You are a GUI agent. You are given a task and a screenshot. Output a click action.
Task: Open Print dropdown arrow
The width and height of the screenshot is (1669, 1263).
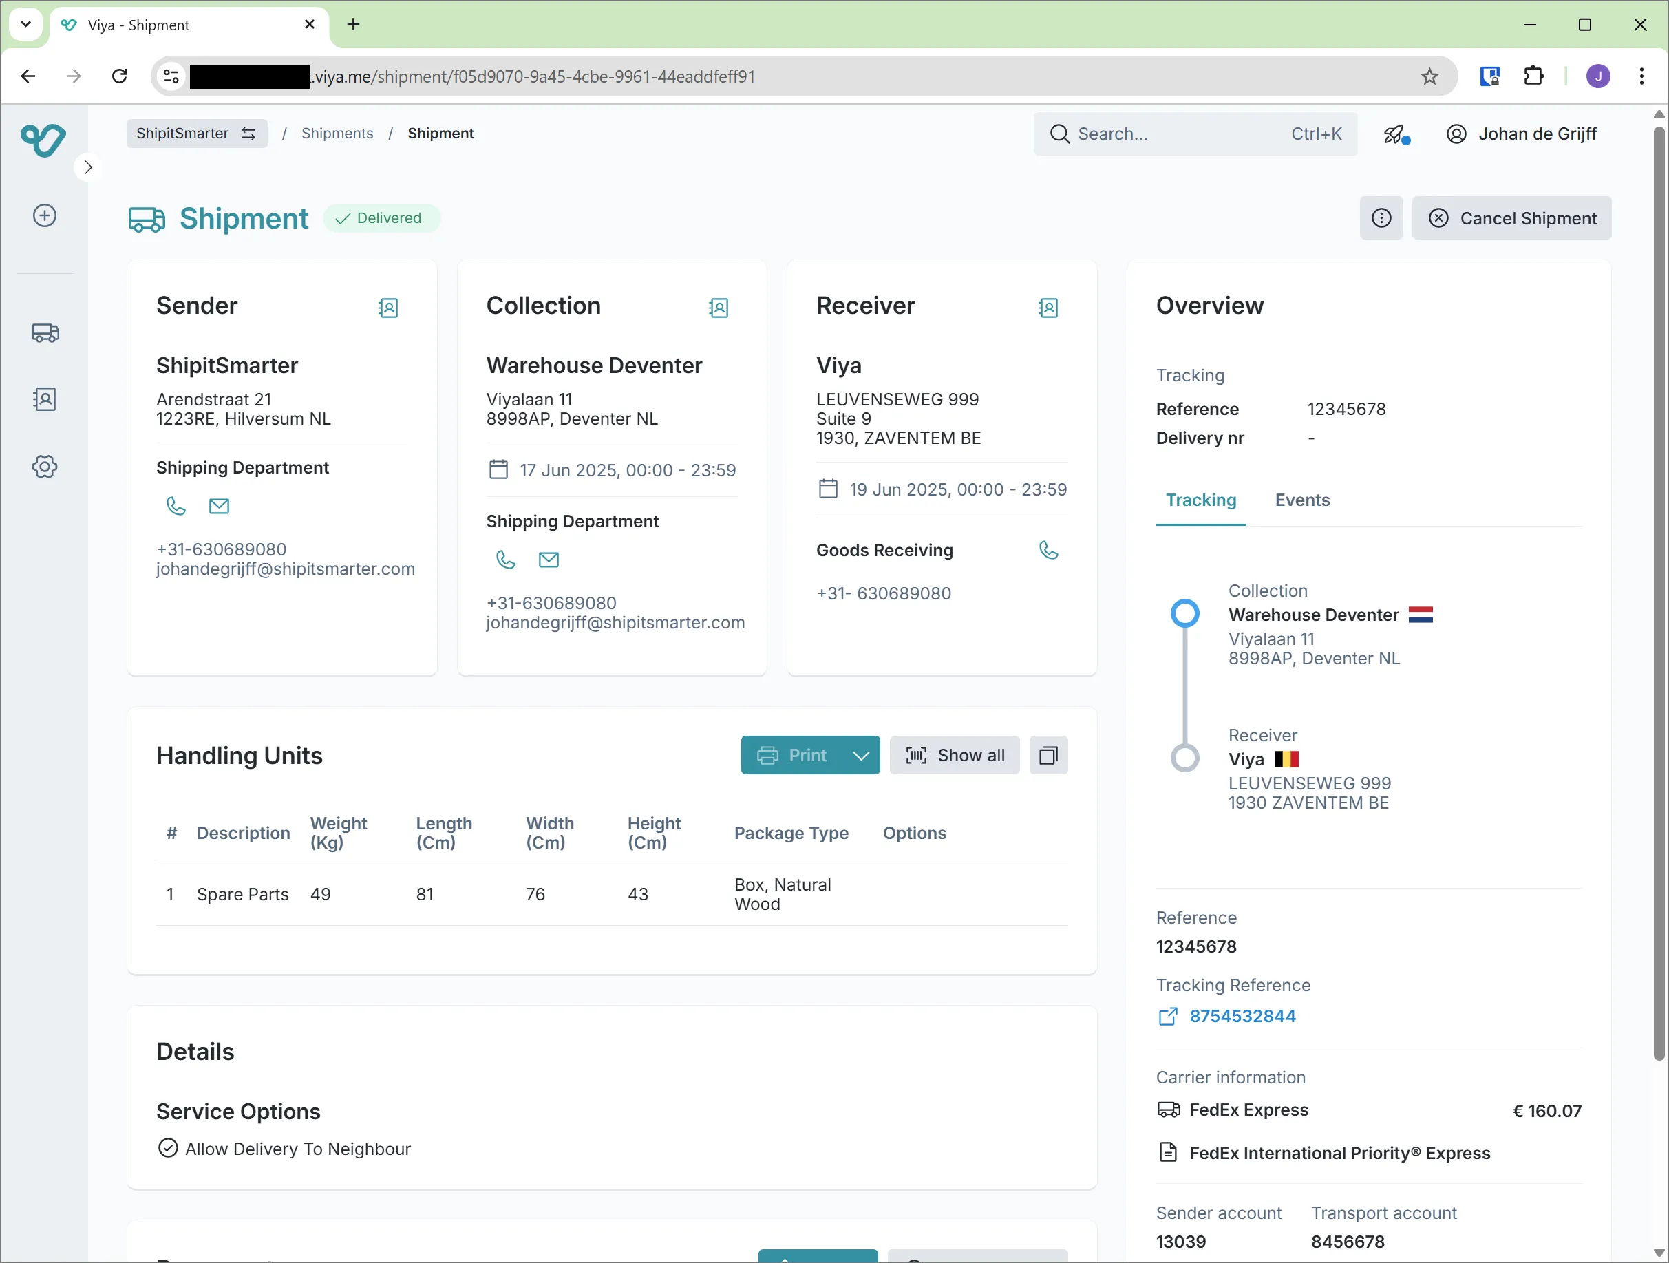(x=861, y=755)
